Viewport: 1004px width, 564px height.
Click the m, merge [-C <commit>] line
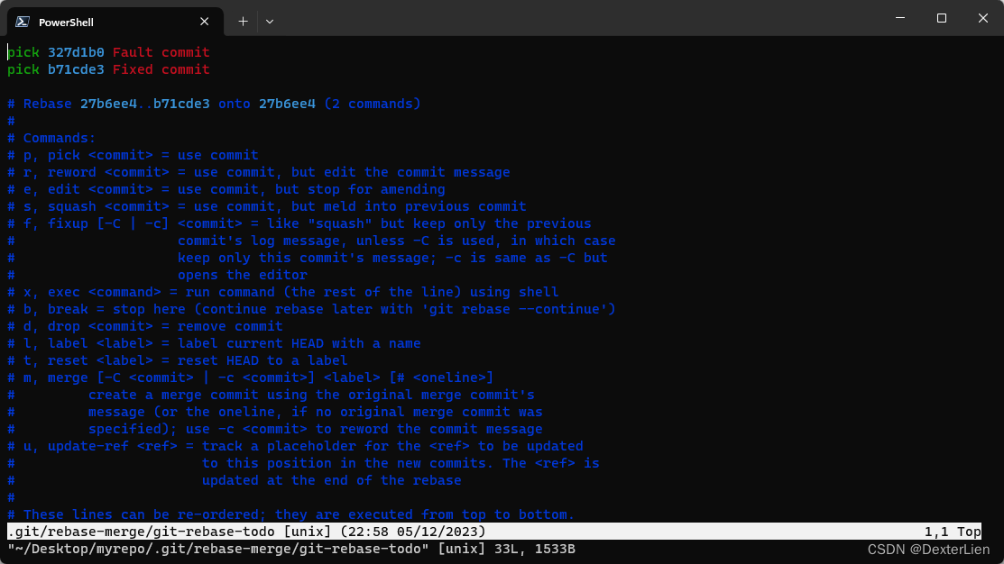pyautogui.click(x=251, y=378)
